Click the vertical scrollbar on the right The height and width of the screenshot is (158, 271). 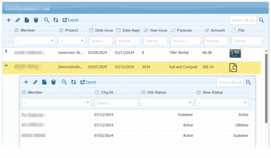click(x=266, y=88)
